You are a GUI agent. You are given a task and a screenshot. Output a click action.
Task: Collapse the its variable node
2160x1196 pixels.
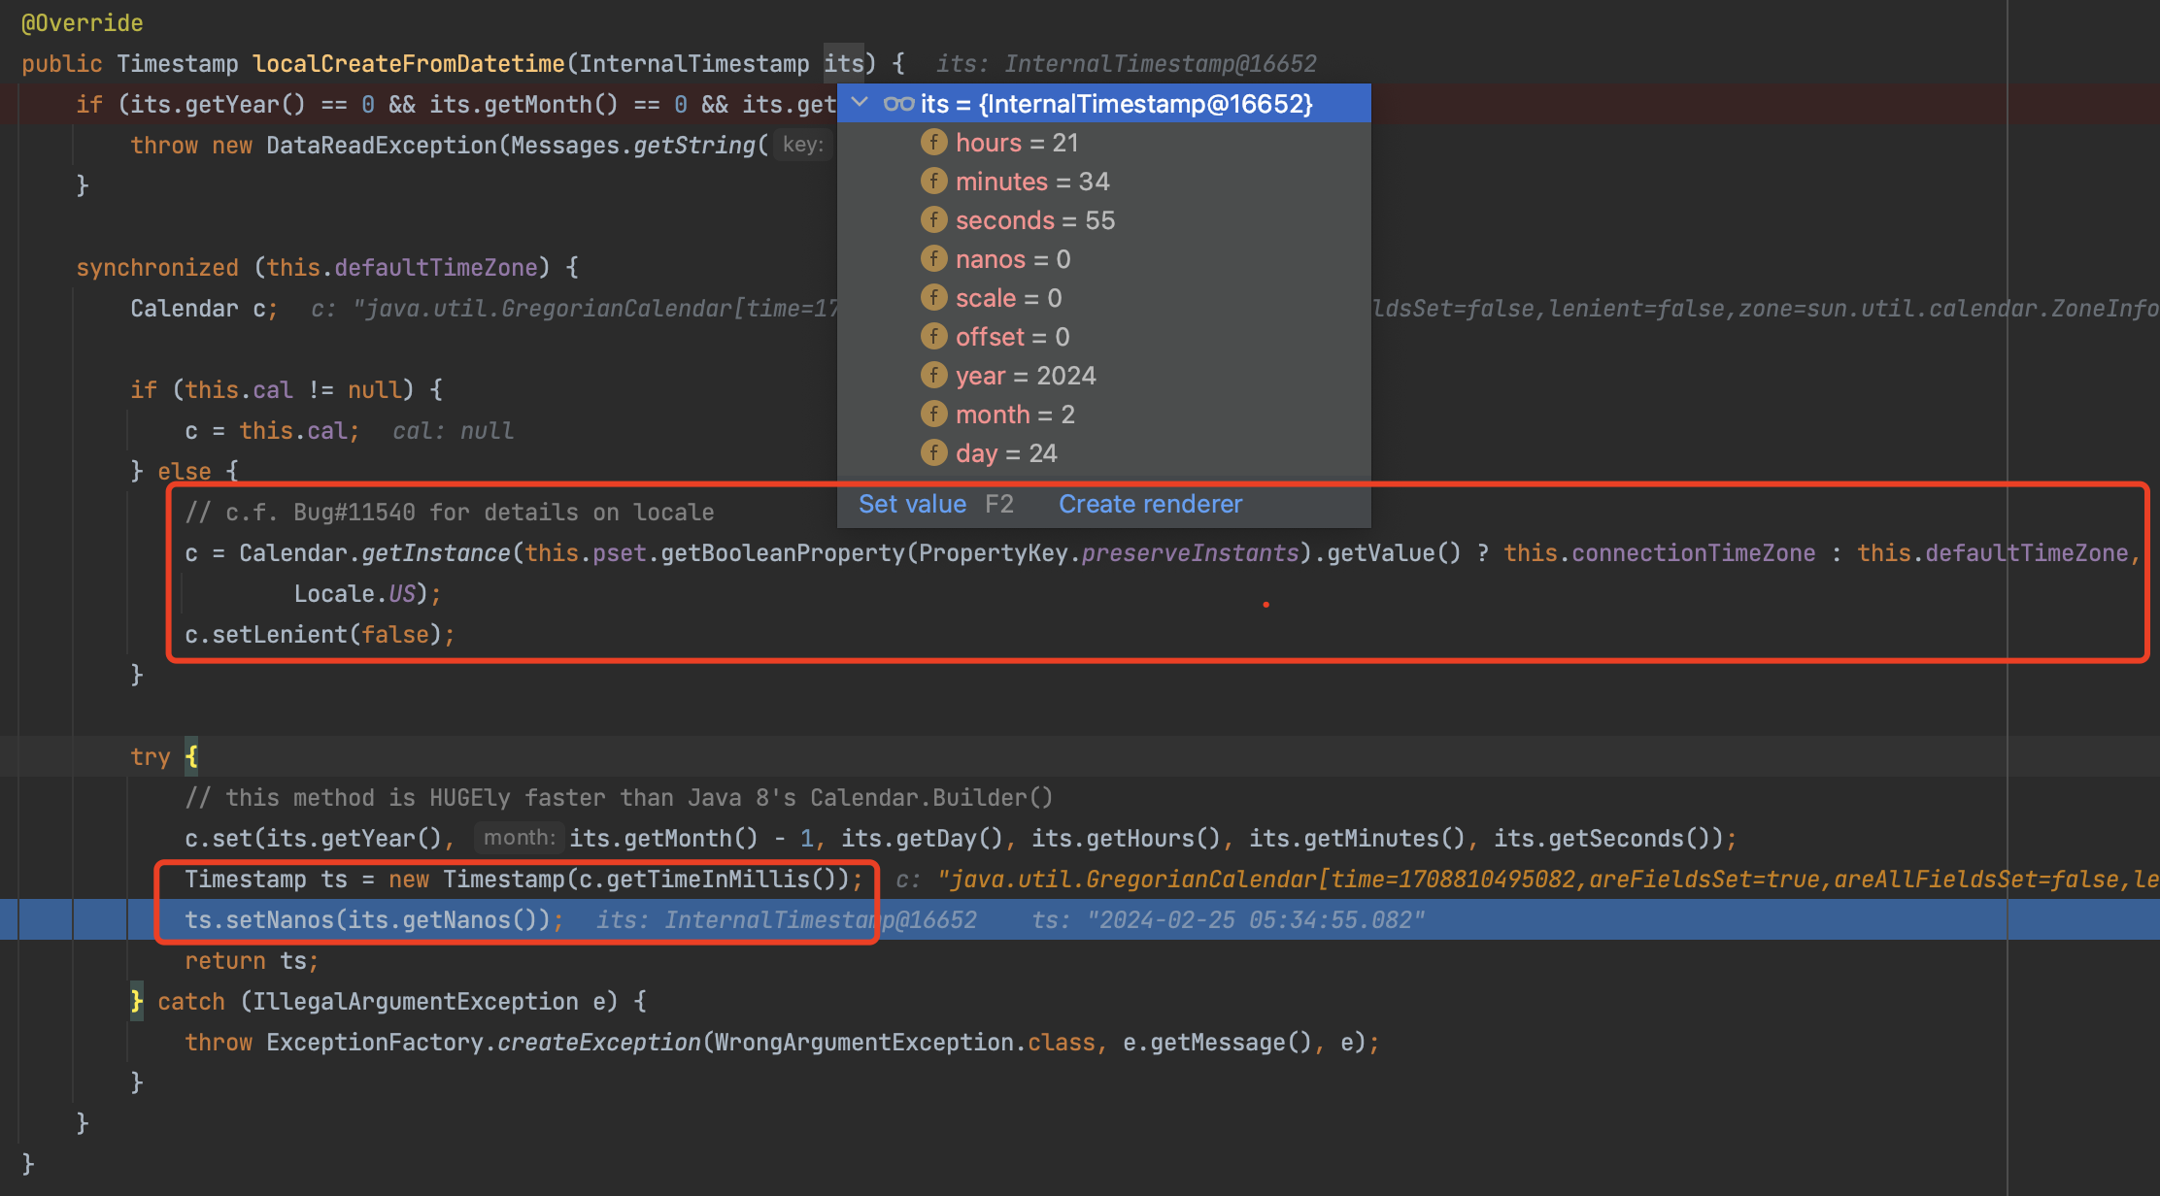(859, 103)
